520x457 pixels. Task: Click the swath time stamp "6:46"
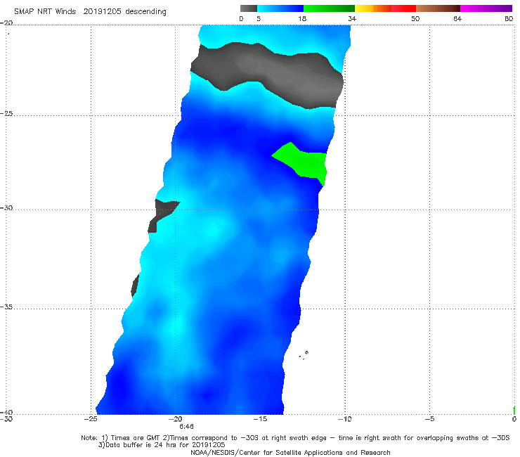[x=186, y=427]
